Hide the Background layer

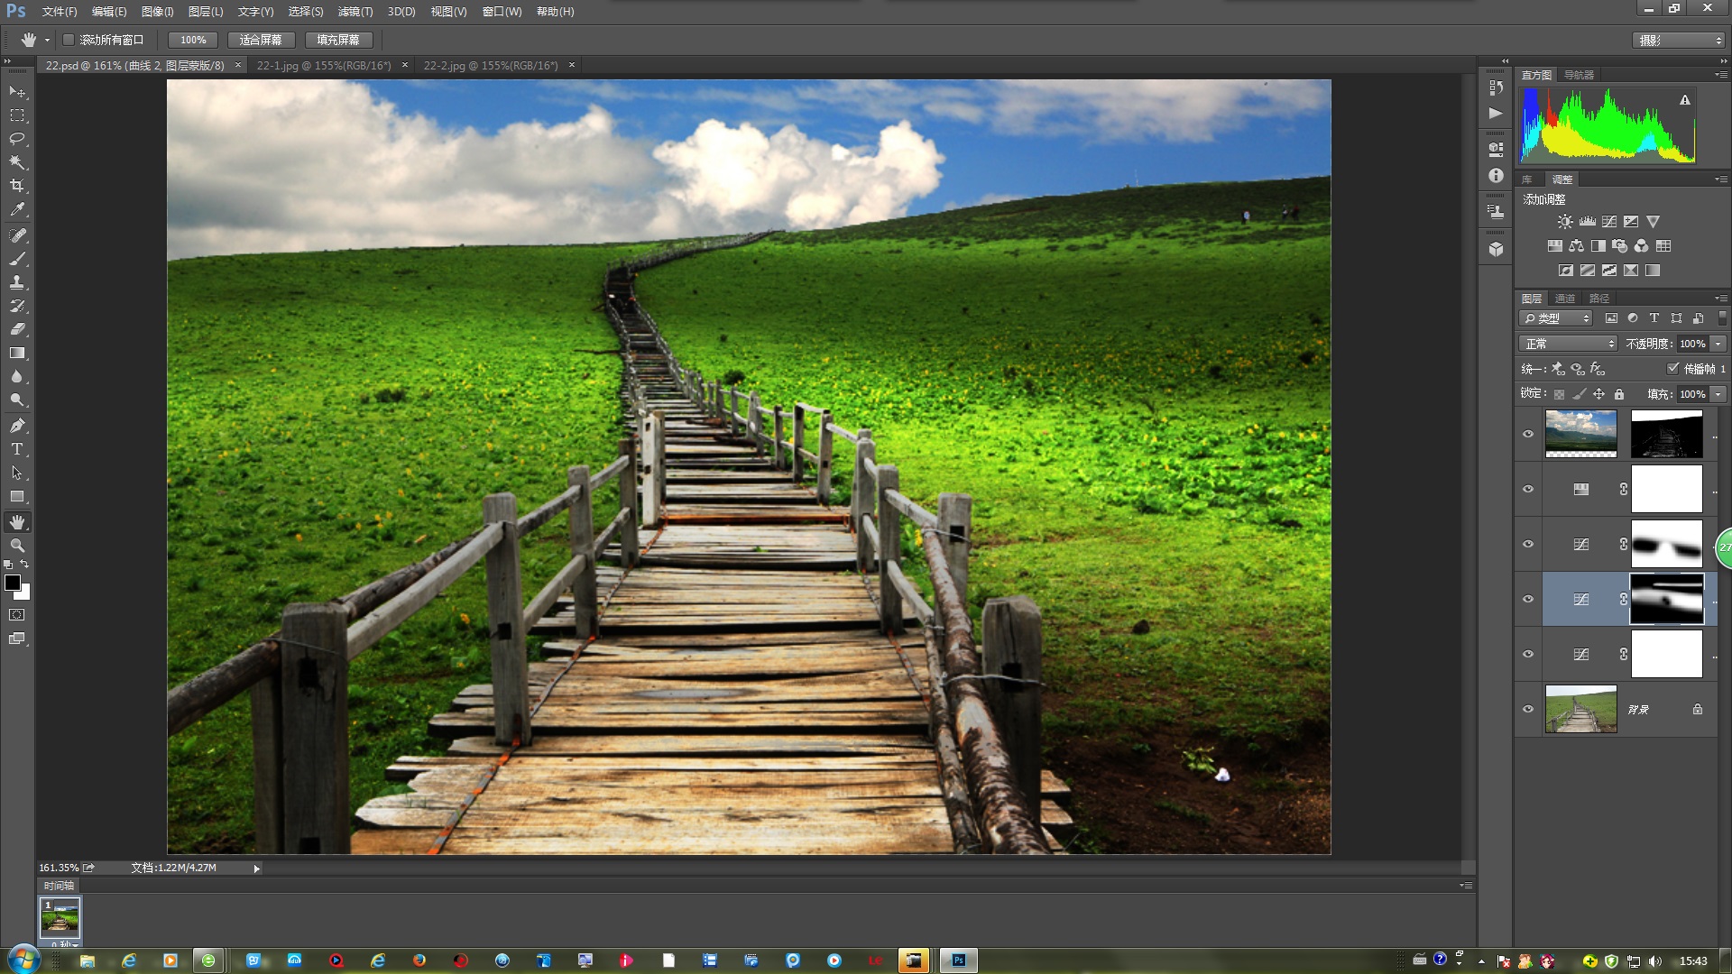point(1528,709)
